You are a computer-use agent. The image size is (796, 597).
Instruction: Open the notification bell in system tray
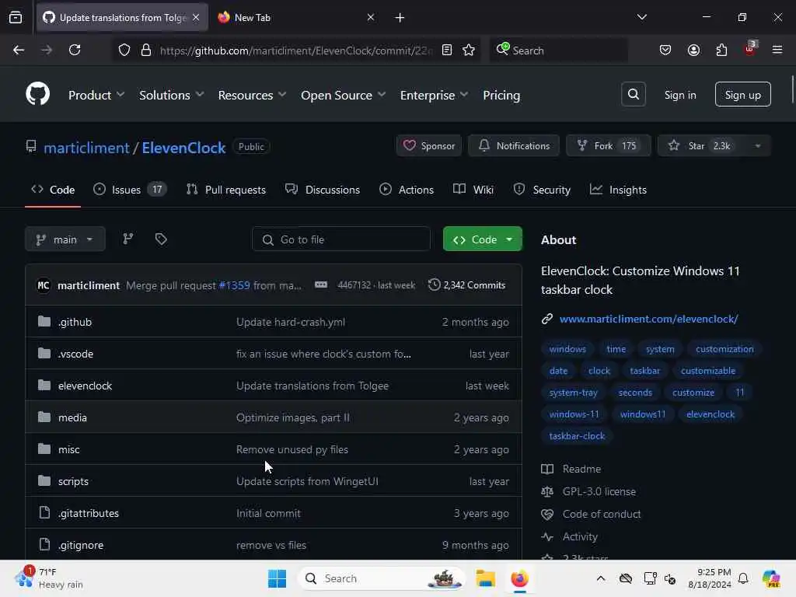pyautogui.click(x=743, y=578)
